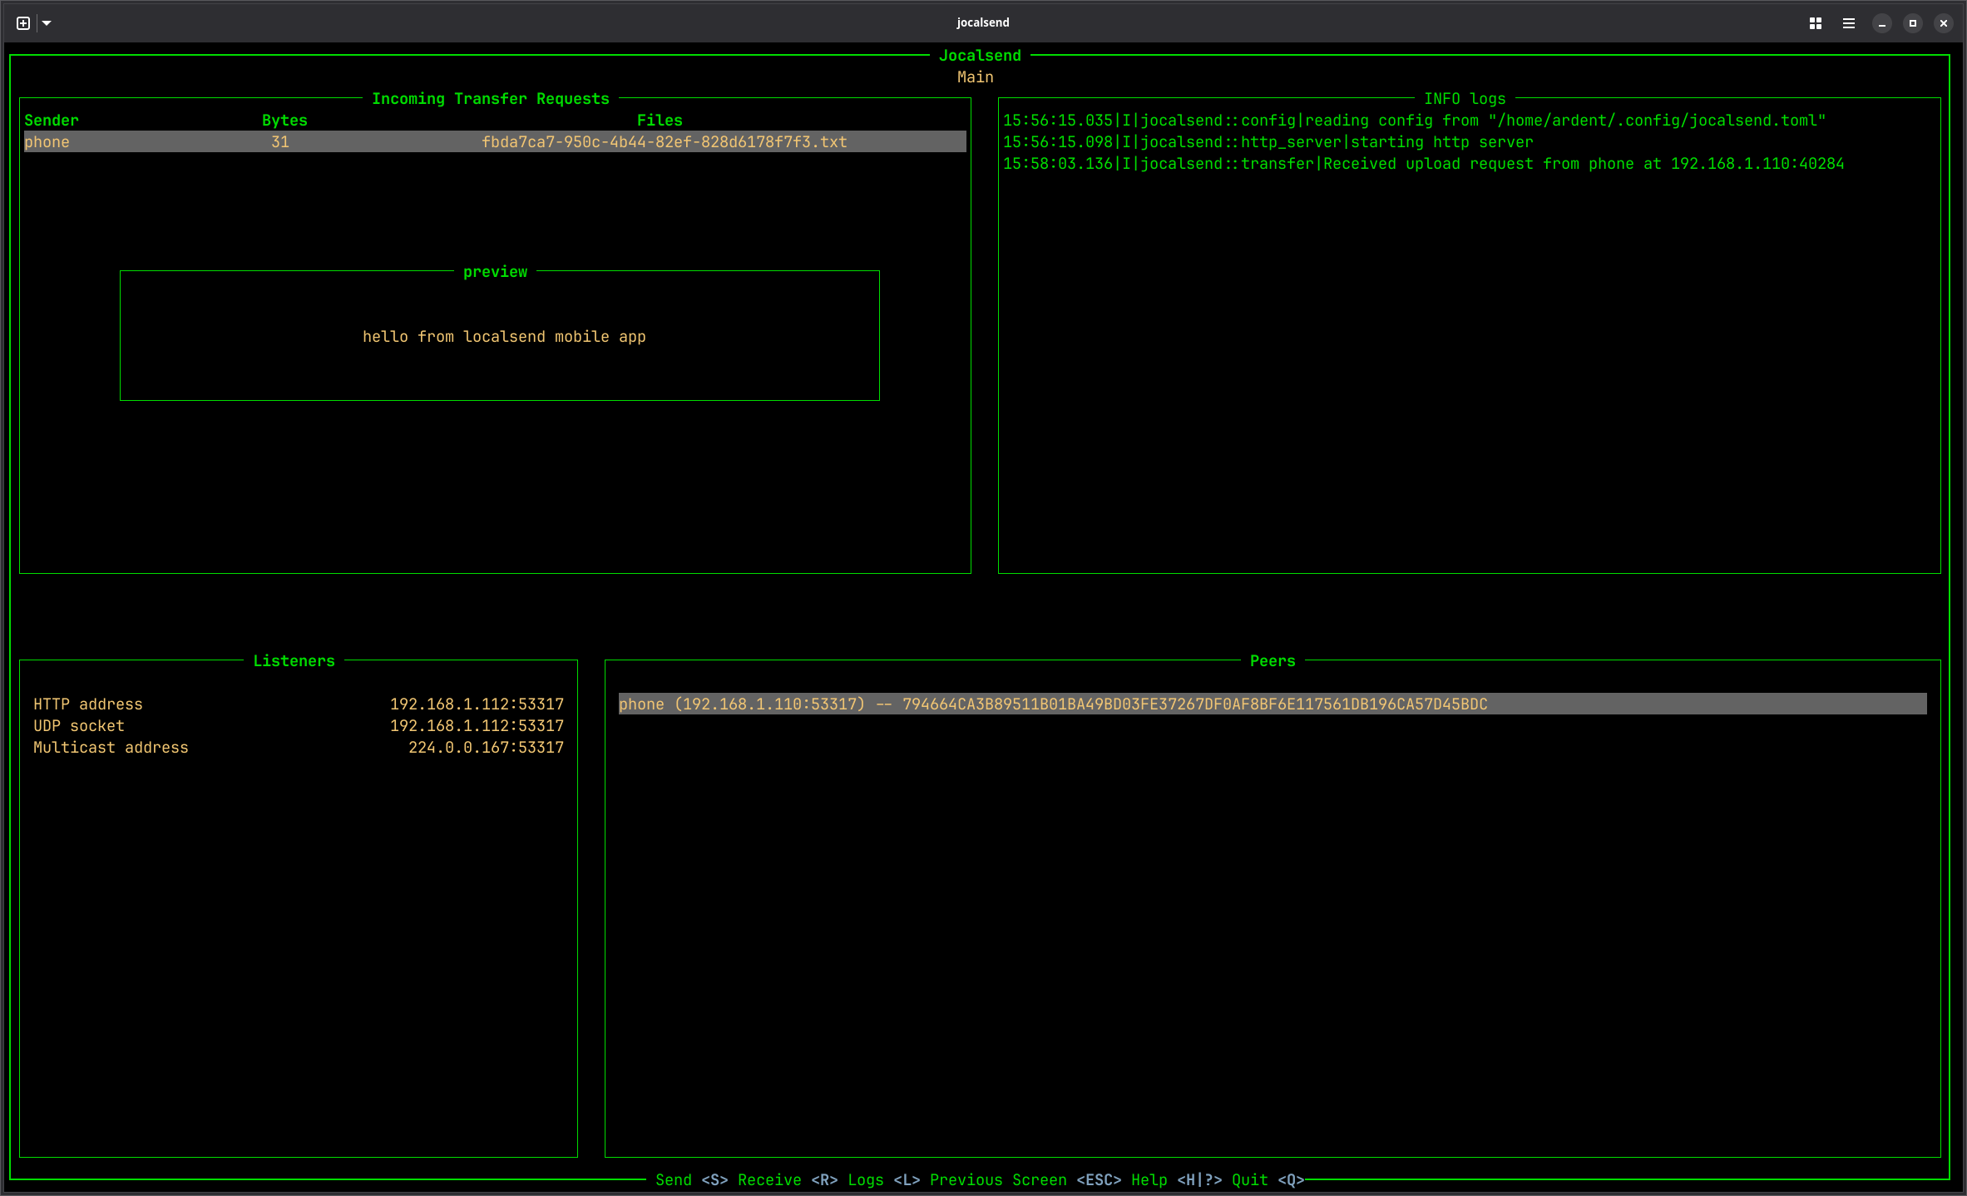
Task: Click Previous Screen <ESC> shortcut
Action: click(x=1025, y=1180)
